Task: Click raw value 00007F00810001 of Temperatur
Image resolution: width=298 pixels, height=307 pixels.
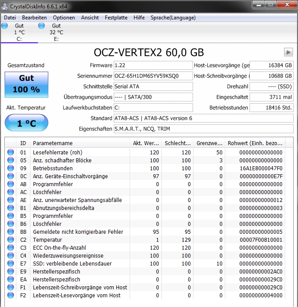Action: click(261, 240)
